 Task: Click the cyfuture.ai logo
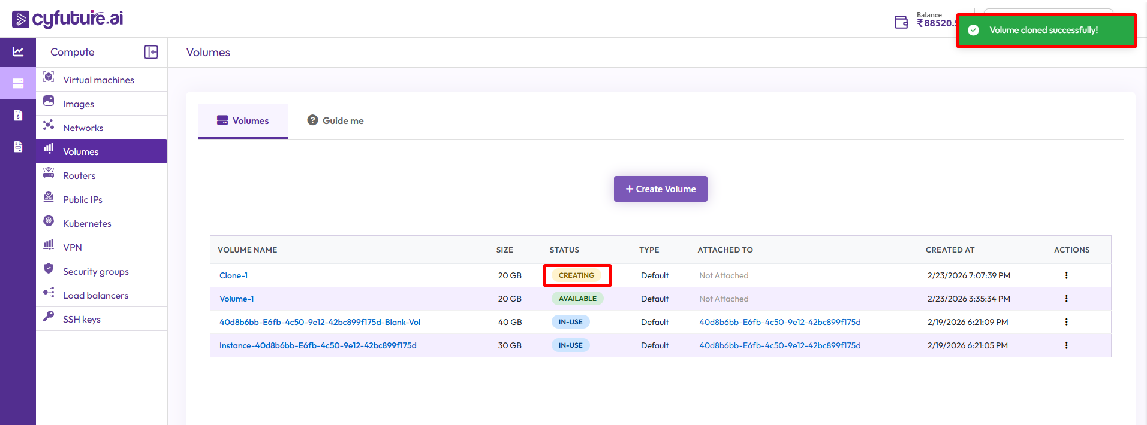pos(68,19)
